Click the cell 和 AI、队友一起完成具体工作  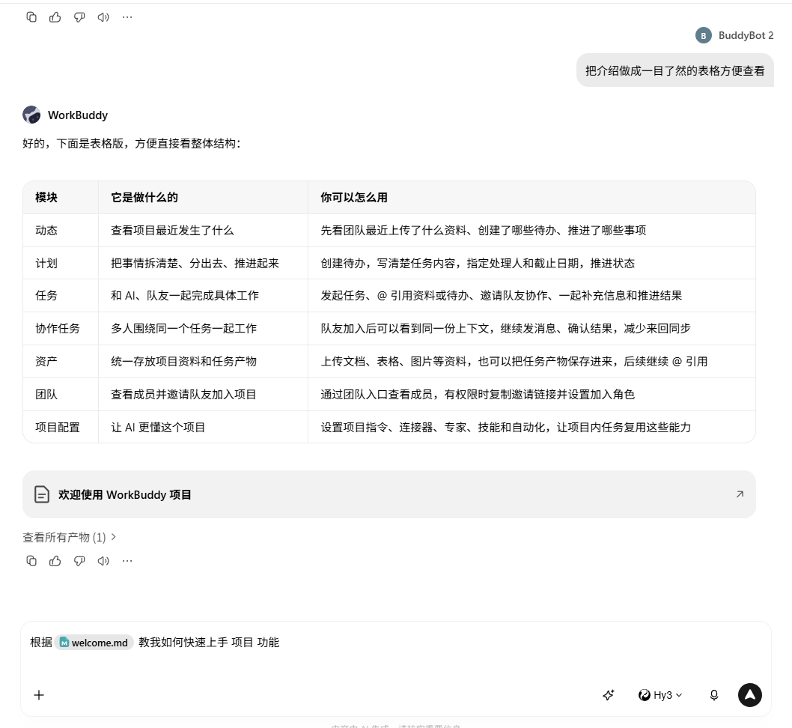203,296
